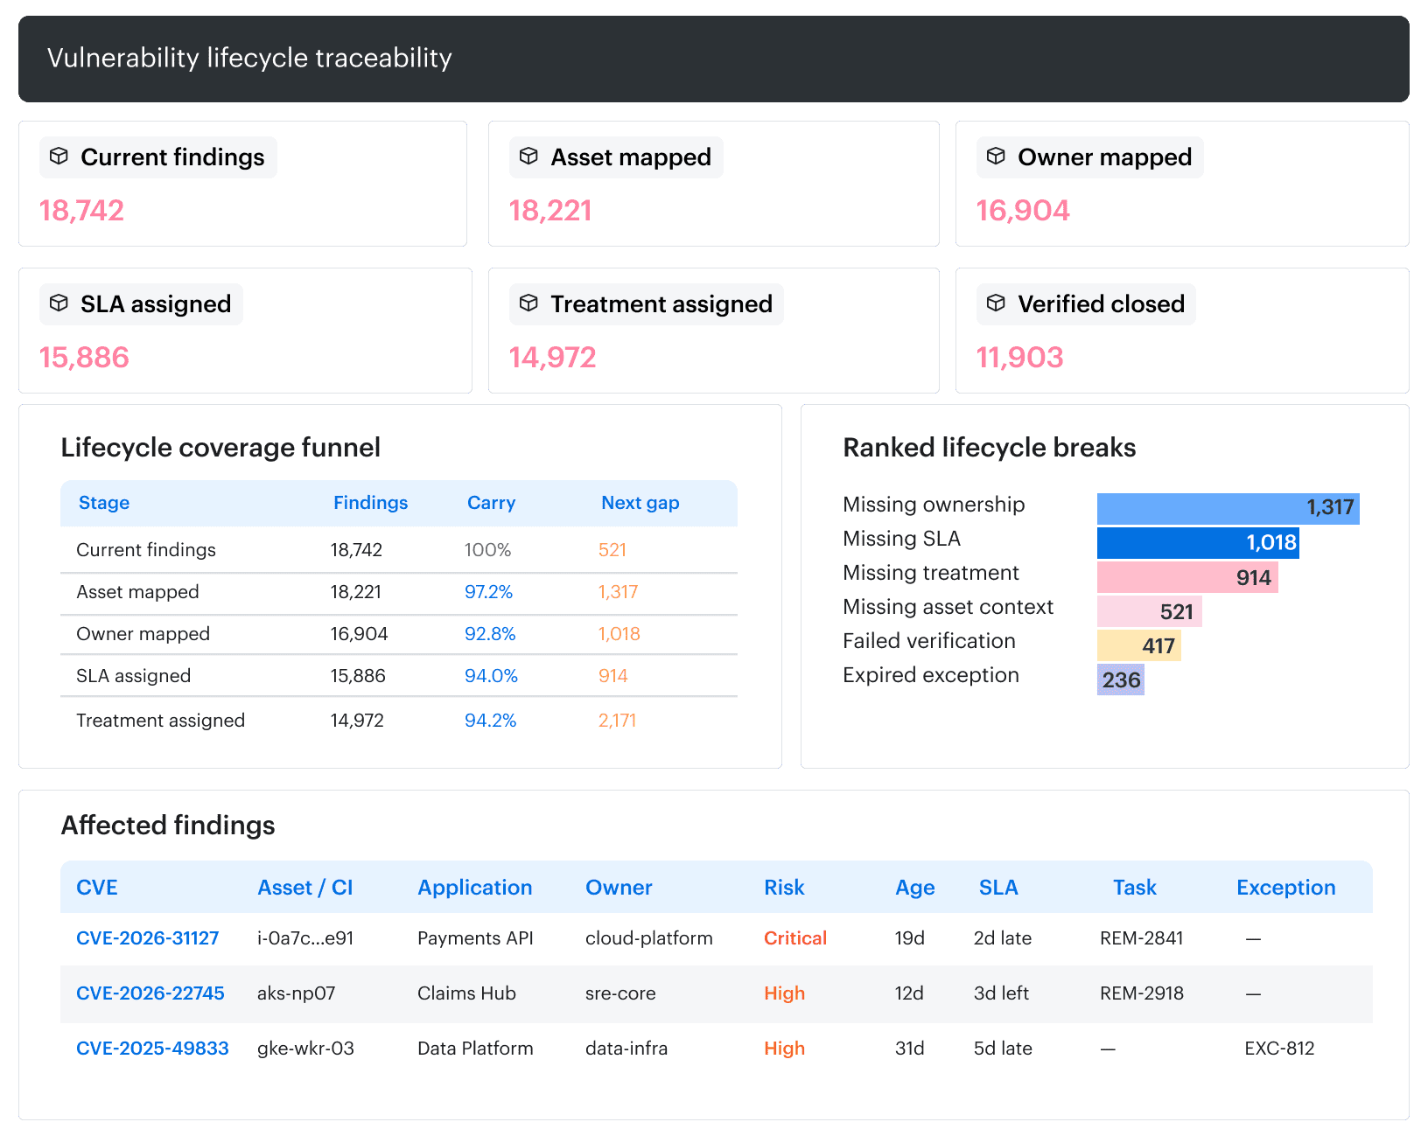This screenshot has height=1136, width=1428.
Task: Click the Payments API application cell
Action: point(475,938)
